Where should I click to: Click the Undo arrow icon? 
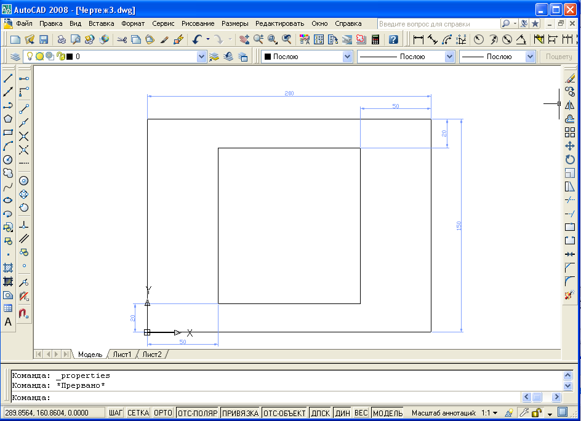coord(197,39)
